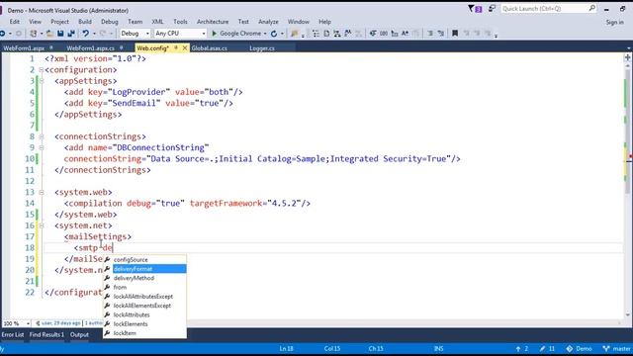Toggle a bookmark with the bookmark icon

click(455, 34)
